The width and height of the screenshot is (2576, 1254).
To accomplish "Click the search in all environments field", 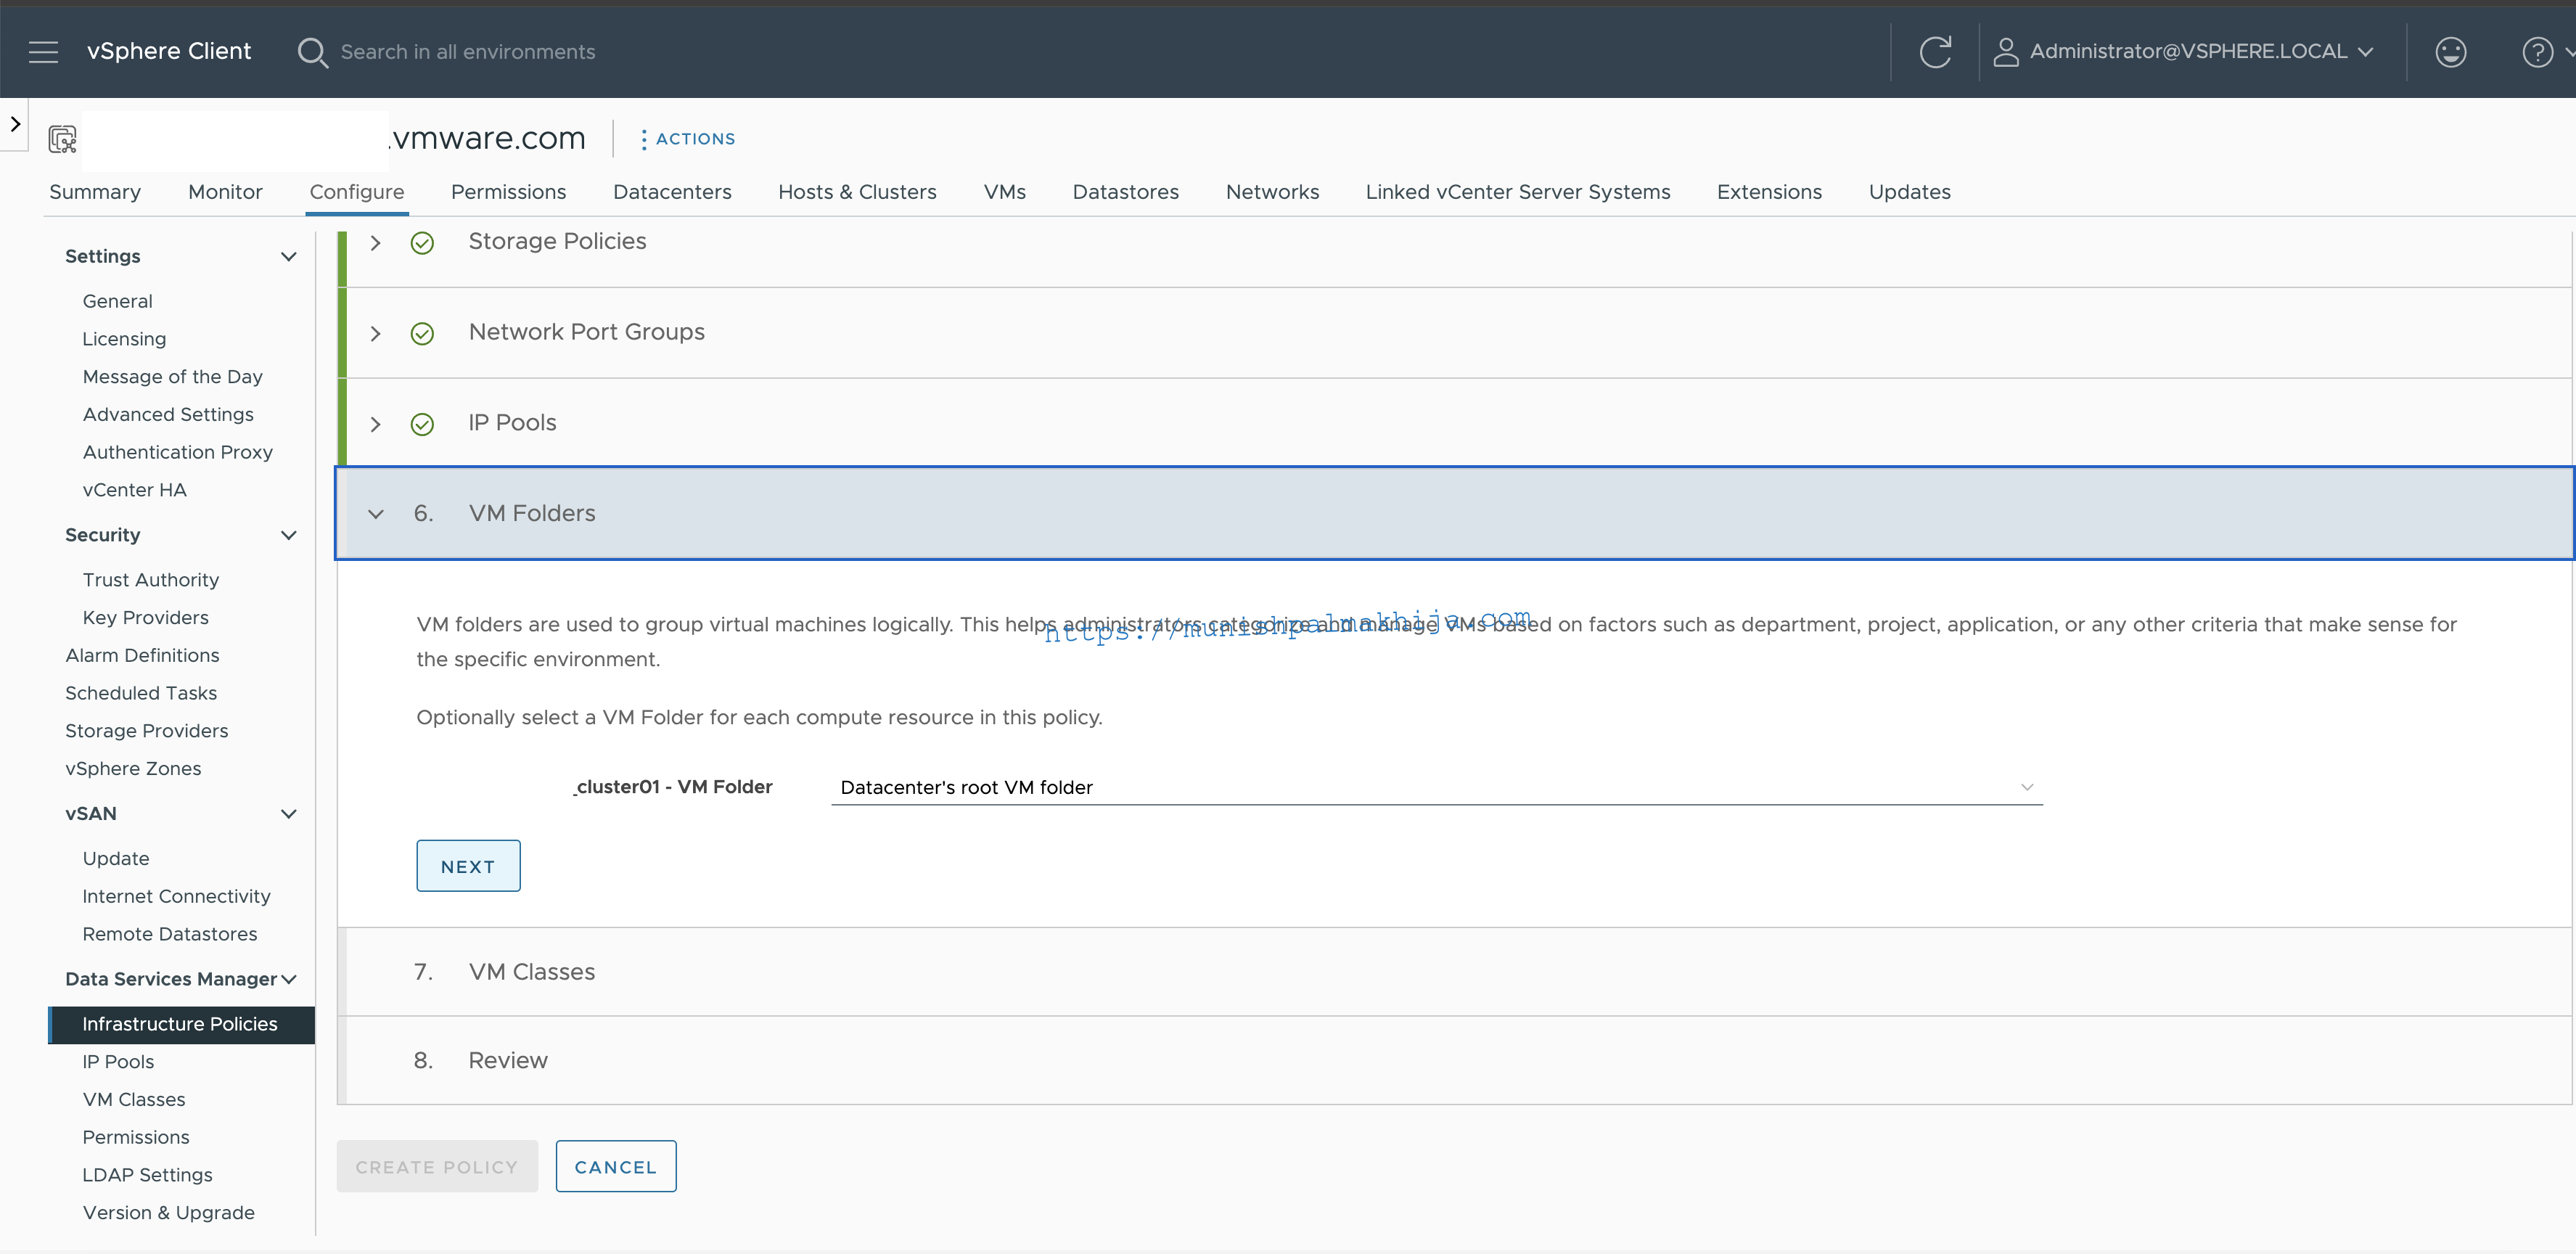I will click(x=468, y=52).
